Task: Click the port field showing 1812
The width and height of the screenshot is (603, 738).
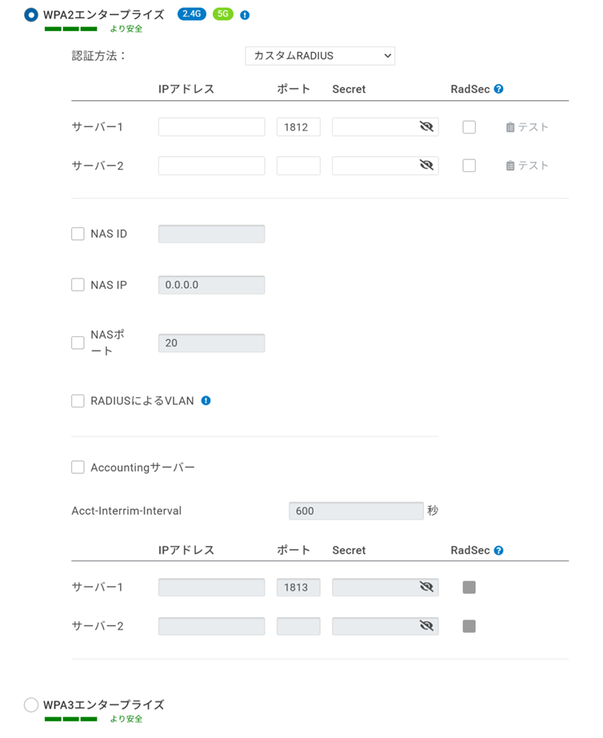Action: [298, 126]
